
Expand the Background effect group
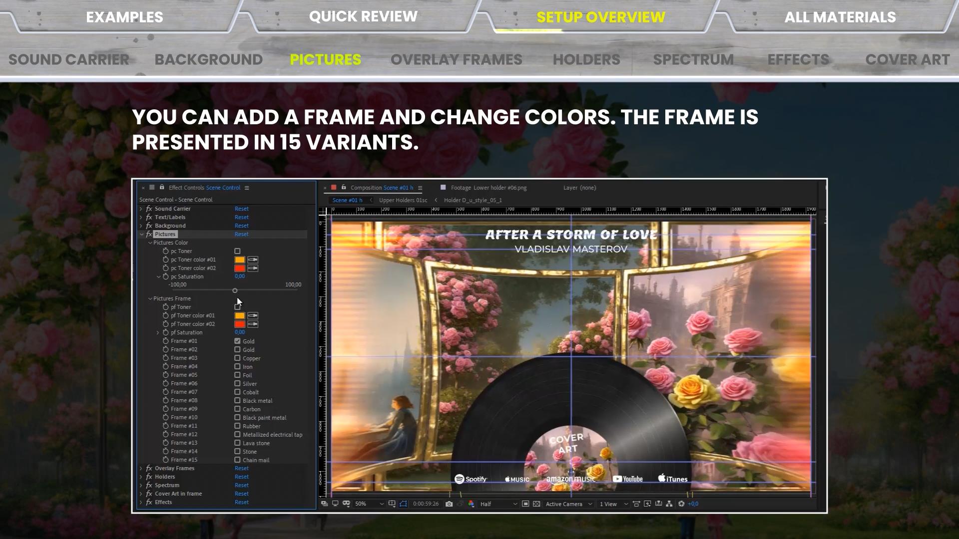141,226
